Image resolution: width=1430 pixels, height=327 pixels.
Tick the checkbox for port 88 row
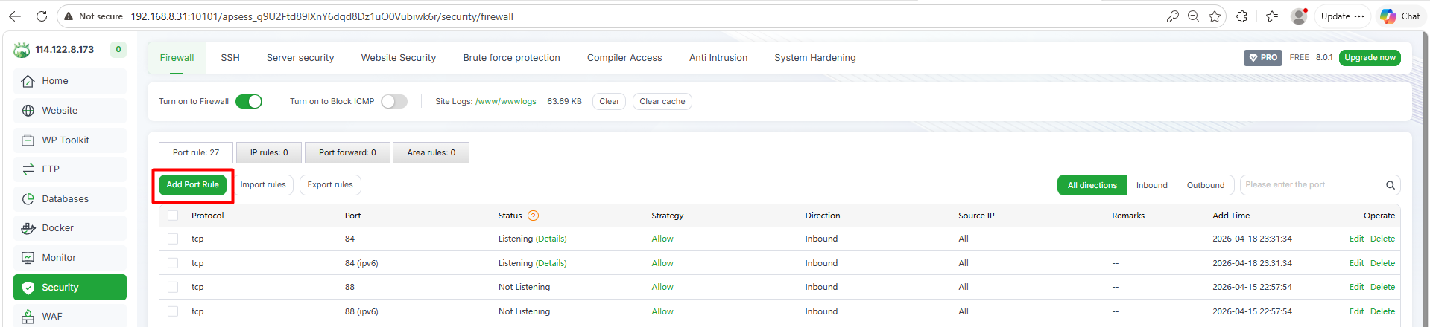click(173, 287)
